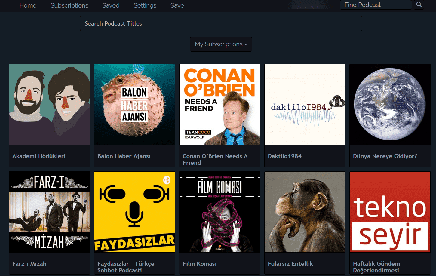Focus the Find Podcast input field
The width and height of the screenshot is (436, 276).
point(376,5)
